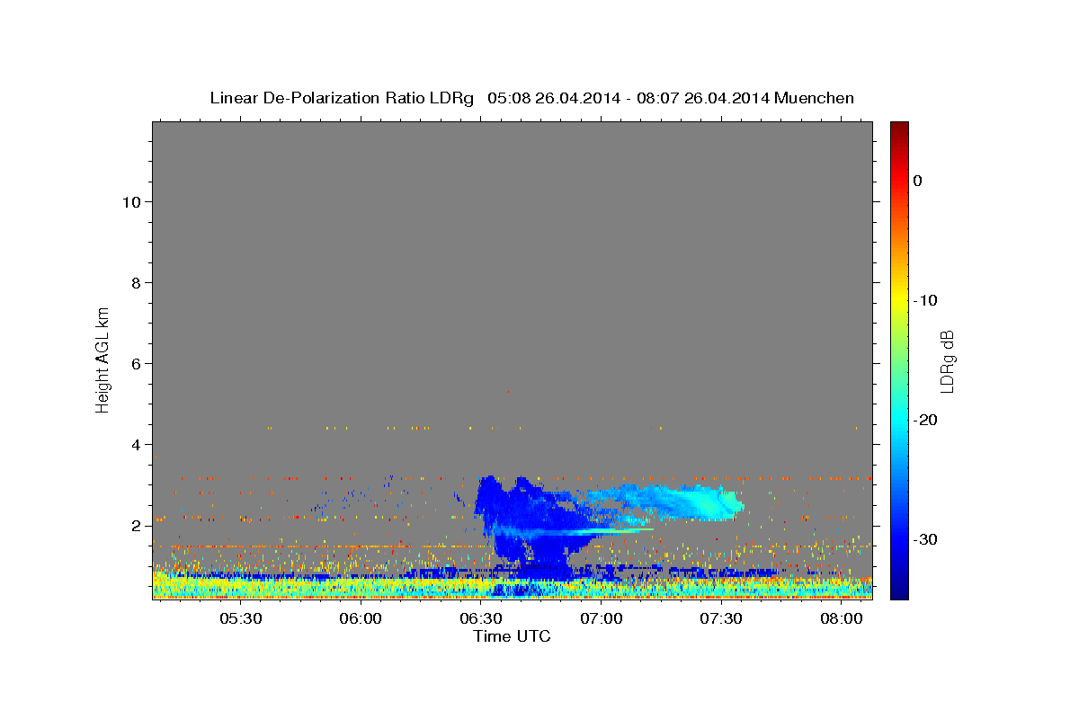1079x719 pixels.
Task: Click the height tick label 8
Action: [137, 282]
